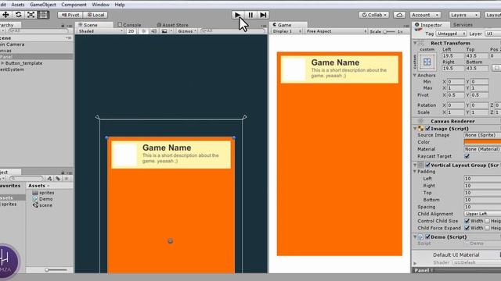Adjust the Game view Scale slider
Image resolution: width=501 pixels, height=281 pixels.
click(x=389, y=31)
